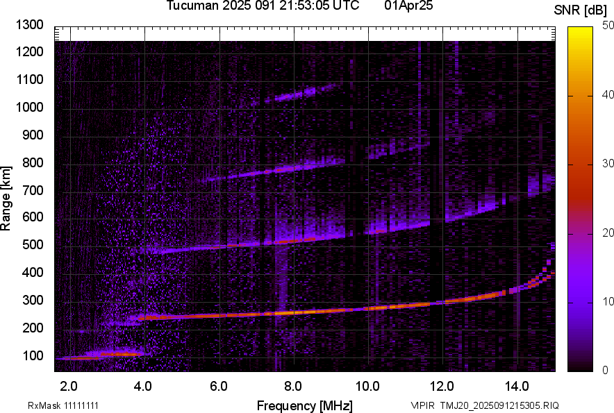
Task: Click the bright F-layer trace at 8 MHz
Action: pyautogui.click(x=294, y=312)
